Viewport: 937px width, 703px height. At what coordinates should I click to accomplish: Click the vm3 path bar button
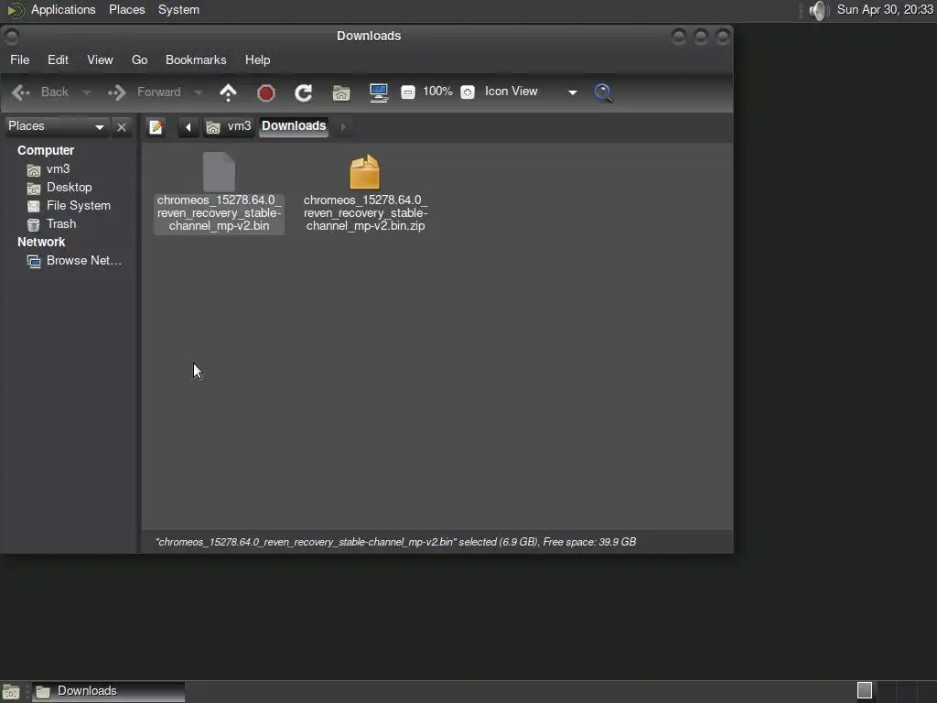(x=229, y=126)
